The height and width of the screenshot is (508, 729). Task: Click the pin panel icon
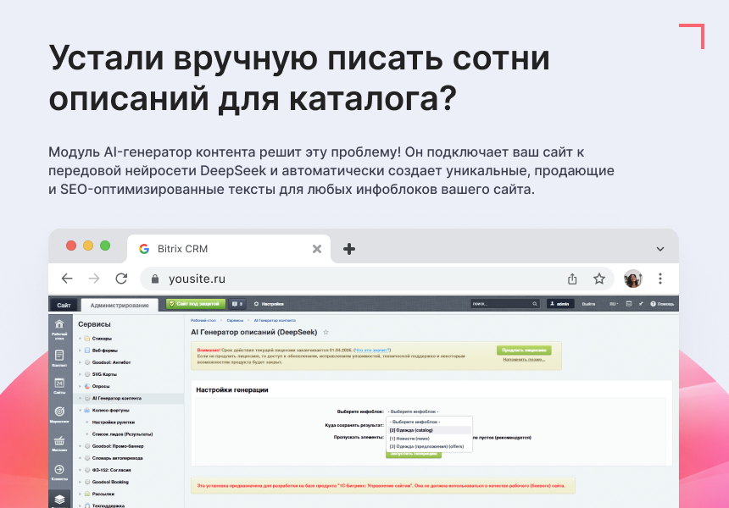(x=641, y=304)
